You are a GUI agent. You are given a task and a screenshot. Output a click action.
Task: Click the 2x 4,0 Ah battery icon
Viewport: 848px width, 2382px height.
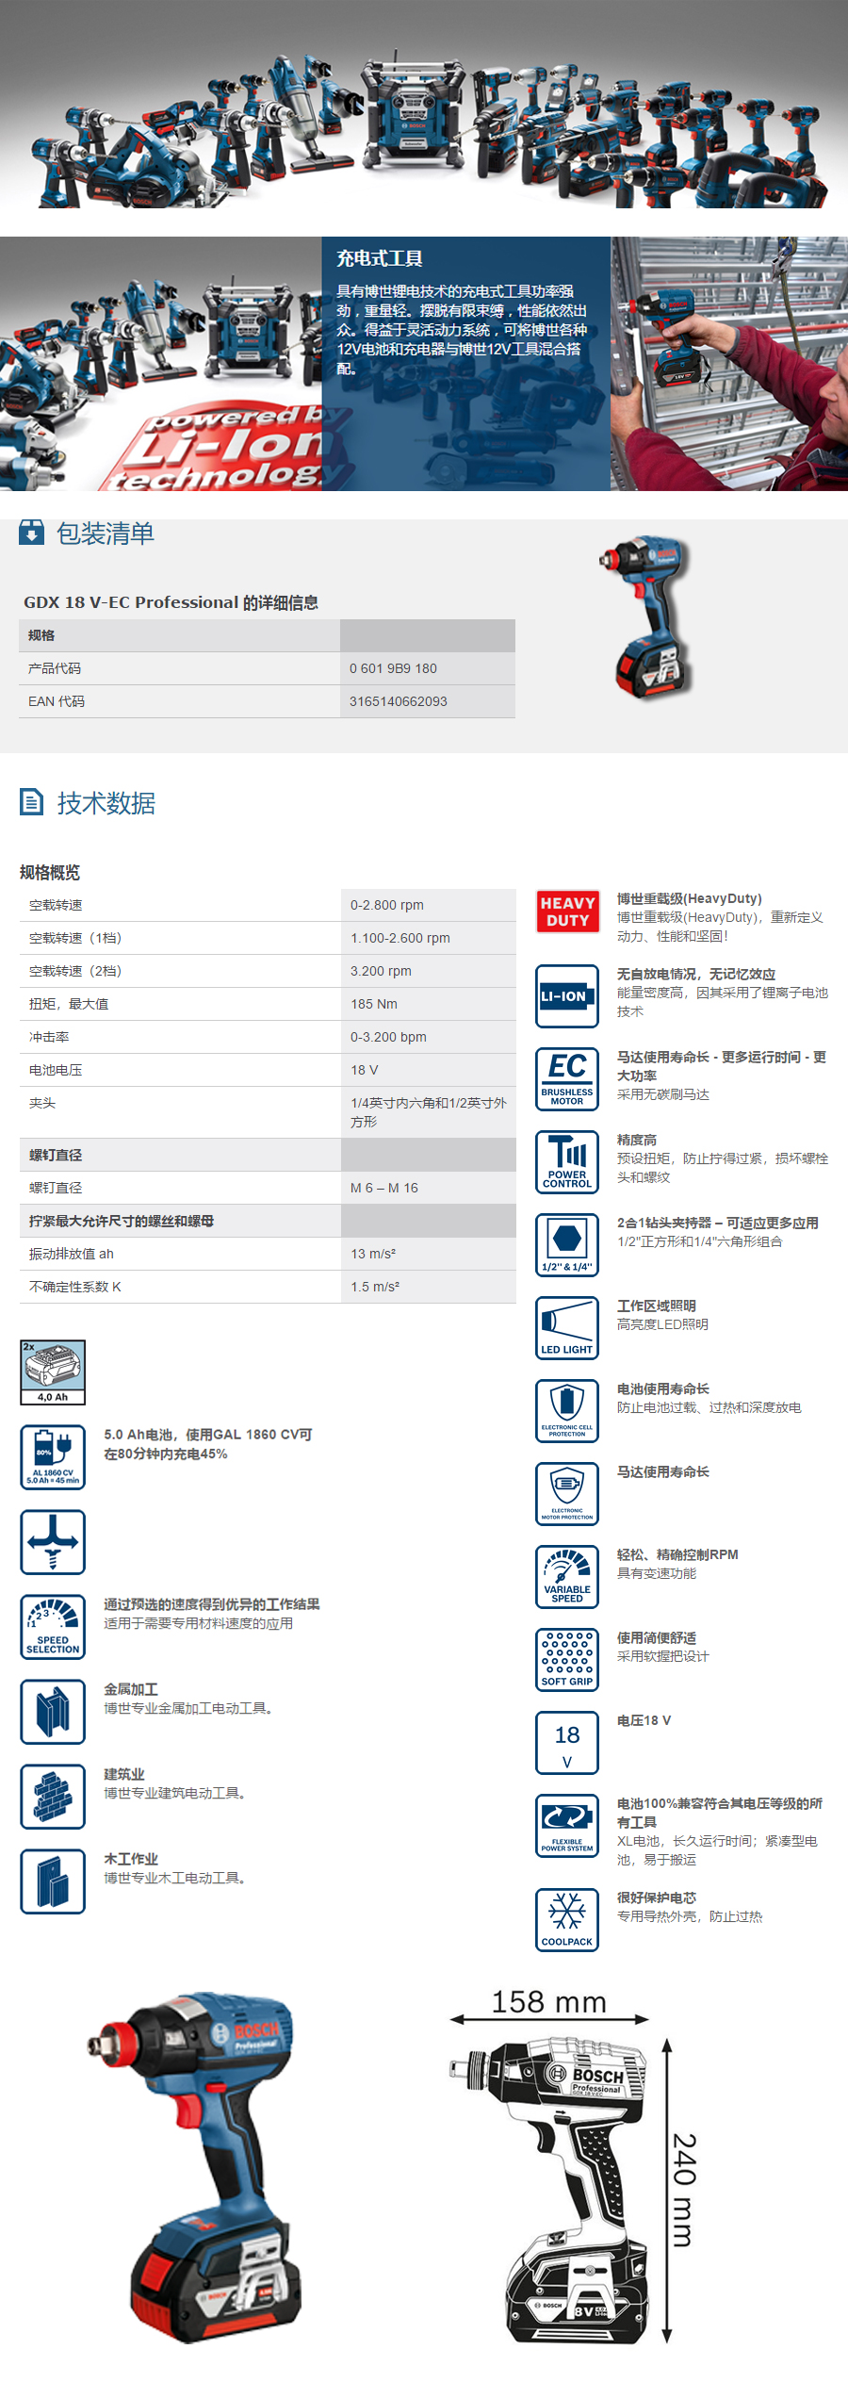53,1372
